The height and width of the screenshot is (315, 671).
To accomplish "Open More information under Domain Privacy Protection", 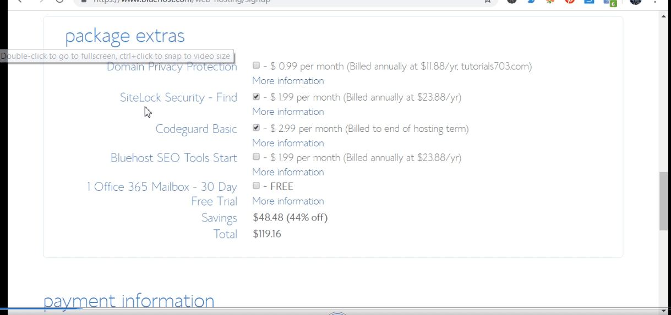I will coord(288,81).
